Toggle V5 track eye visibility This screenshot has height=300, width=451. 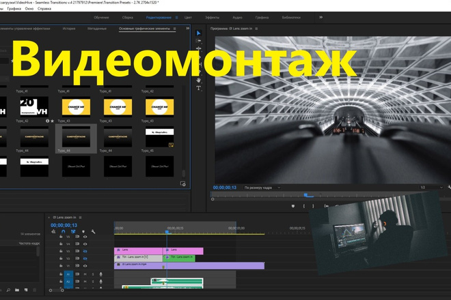tap(85, 237)
